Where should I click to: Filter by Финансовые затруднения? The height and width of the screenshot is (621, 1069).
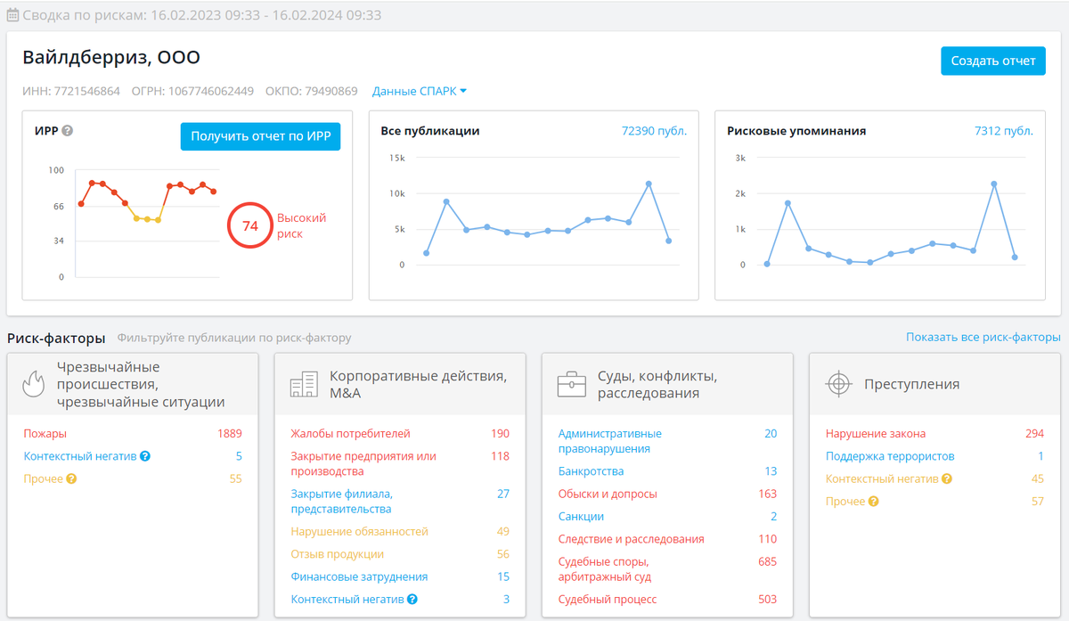pos(359,577)
